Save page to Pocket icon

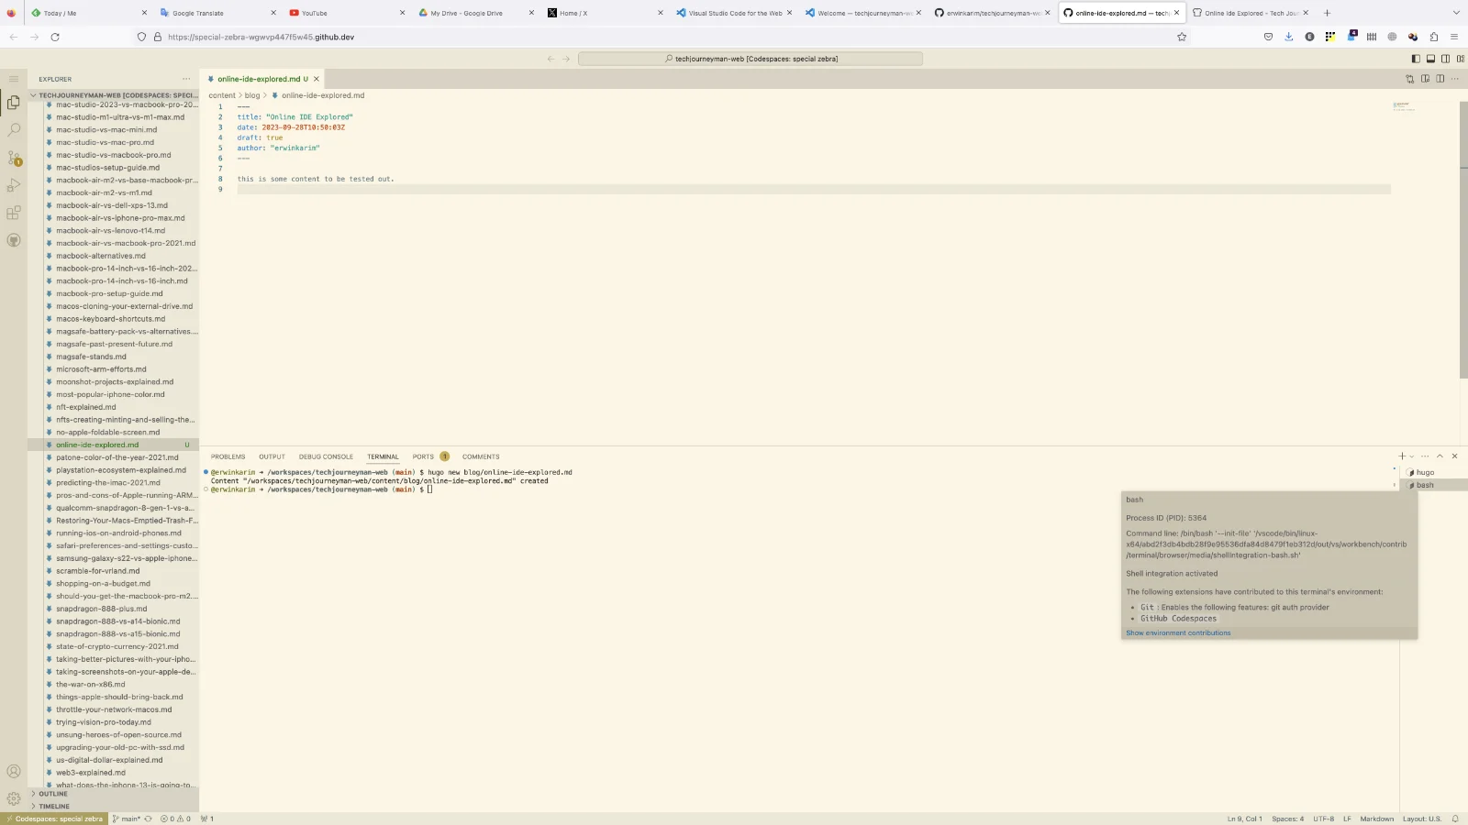coord(1268,37)
